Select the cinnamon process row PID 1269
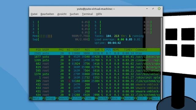196x110 pixels. pos(95,60)
